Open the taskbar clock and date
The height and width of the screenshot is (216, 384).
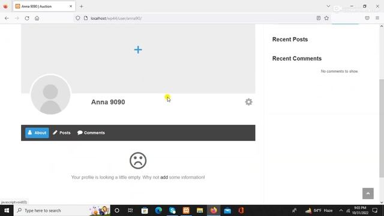click(x=360, y=211)
